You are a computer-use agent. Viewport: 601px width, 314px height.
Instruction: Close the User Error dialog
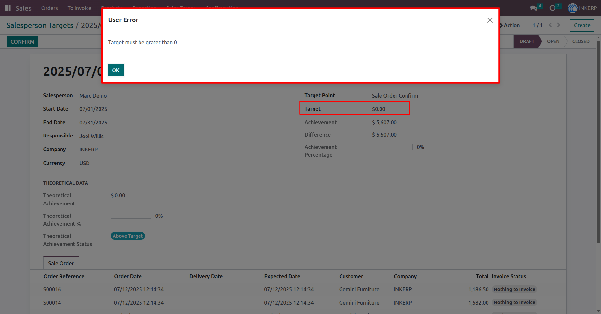490,20
